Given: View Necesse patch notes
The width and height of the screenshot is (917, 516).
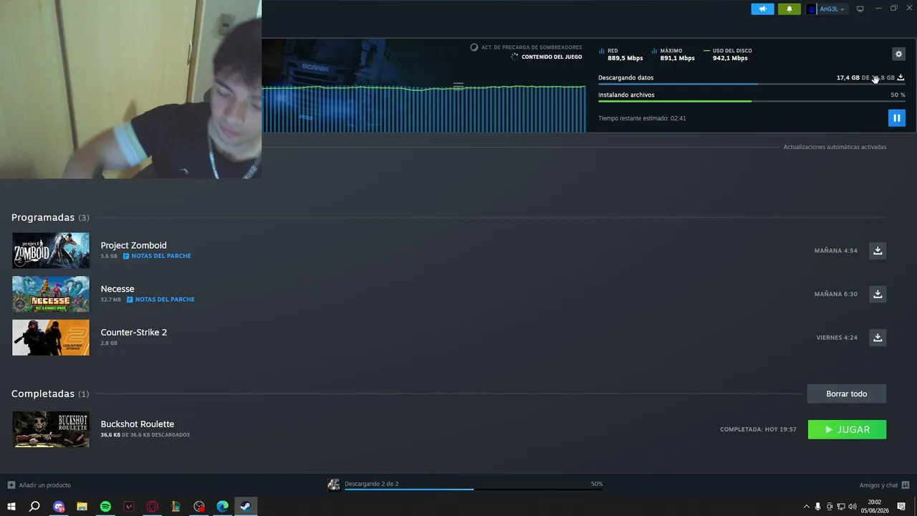Looking at the screenshot, I should click(x=160, y=300).
